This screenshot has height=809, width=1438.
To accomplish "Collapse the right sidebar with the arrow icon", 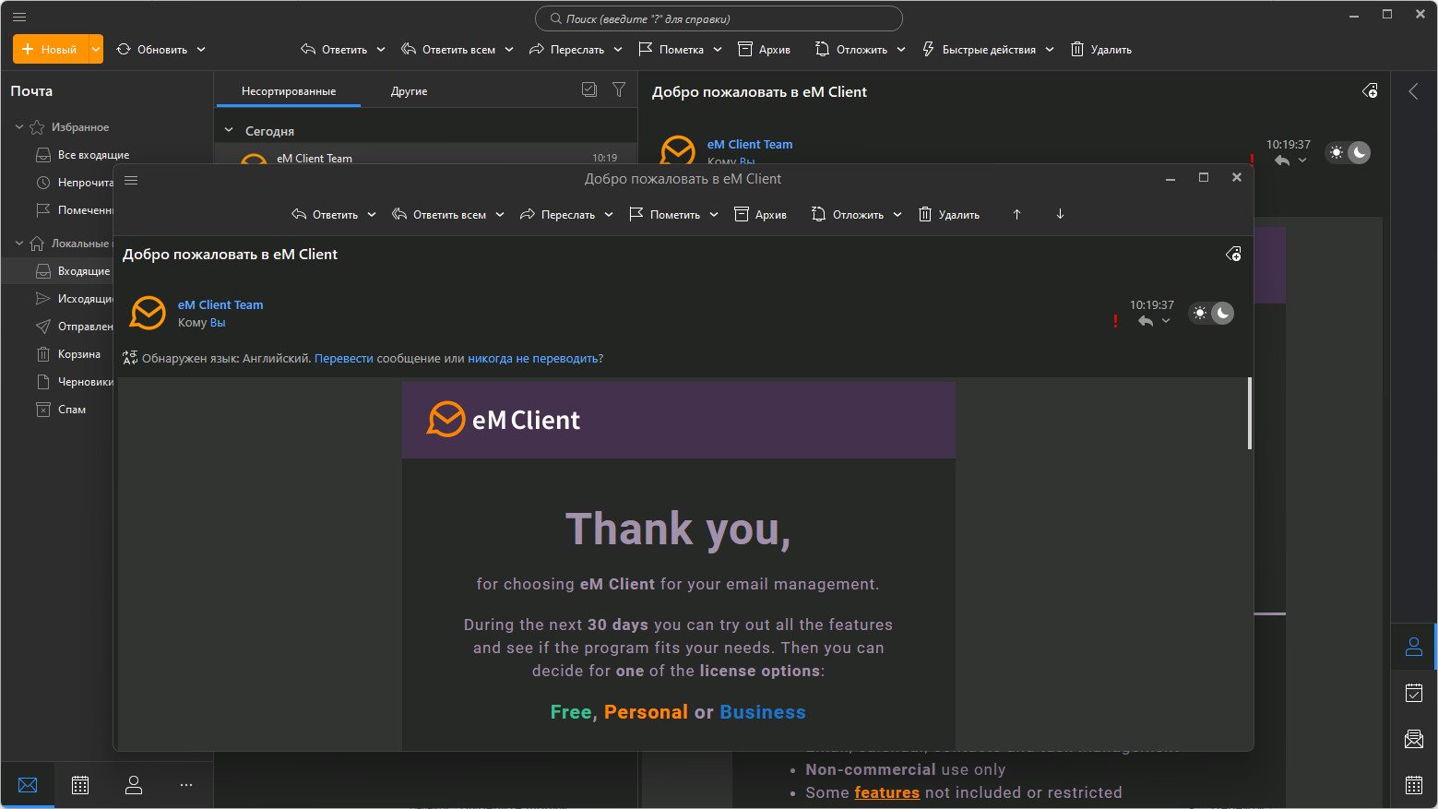I will tap(1413, 91).
